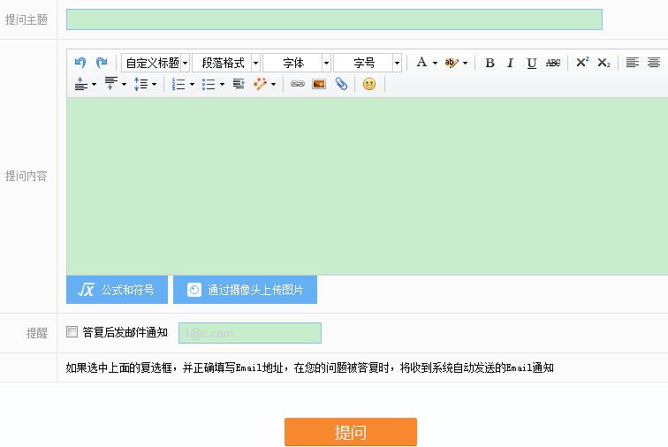668x447 pixels.
Task: Click the 提问主题 input field
Action: click(334, 19)
